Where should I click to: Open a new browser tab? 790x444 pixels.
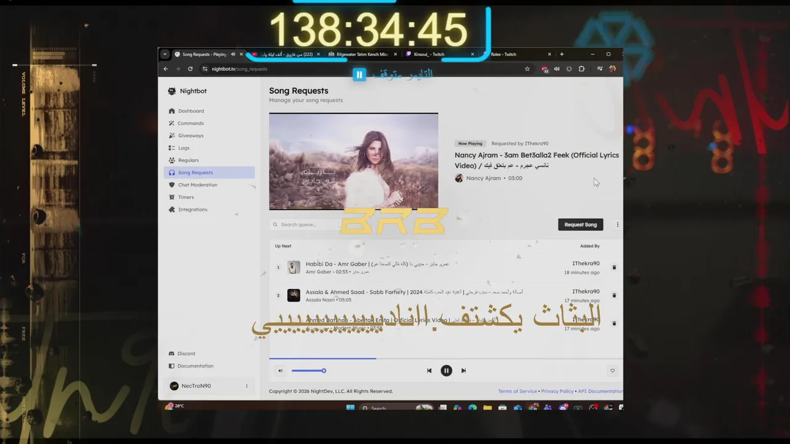coord(561,54)
